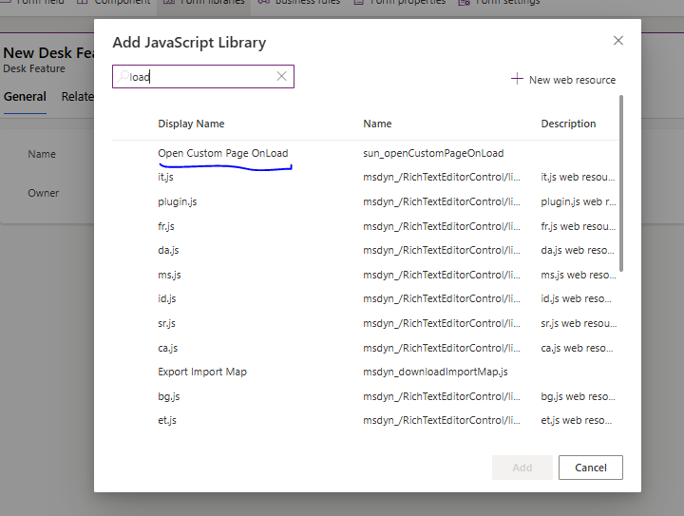Click msdyn_downloadImportMap.js name cell
The height and width of the screenshot is (516, 684).
click(x=435, y=372)
